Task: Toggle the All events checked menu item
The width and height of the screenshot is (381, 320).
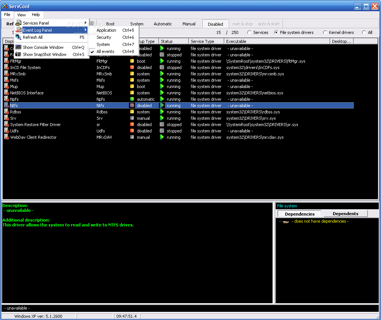Action: pos(114,51)
